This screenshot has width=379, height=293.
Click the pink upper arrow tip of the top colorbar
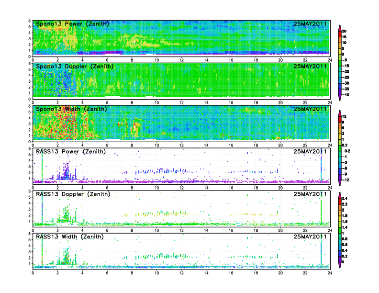click(340, 28)
